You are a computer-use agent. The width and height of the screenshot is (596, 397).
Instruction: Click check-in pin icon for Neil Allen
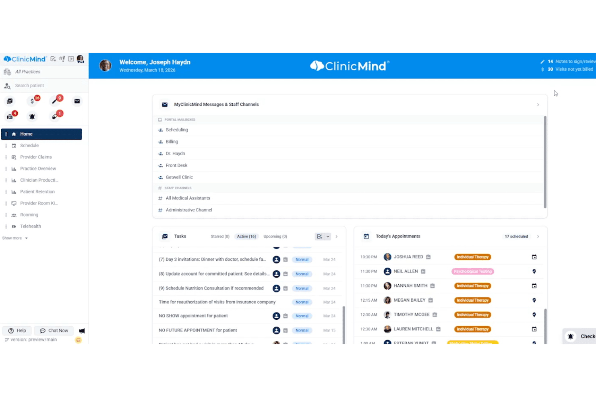pos(534,272)
